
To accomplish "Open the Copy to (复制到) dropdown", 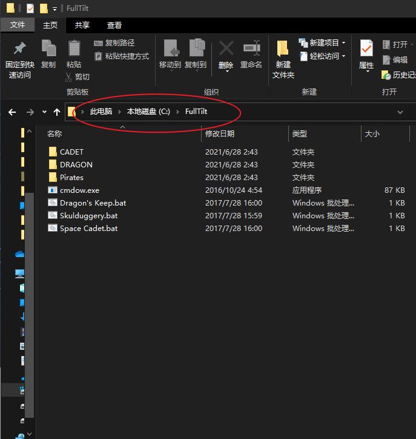I will [196, 55].
